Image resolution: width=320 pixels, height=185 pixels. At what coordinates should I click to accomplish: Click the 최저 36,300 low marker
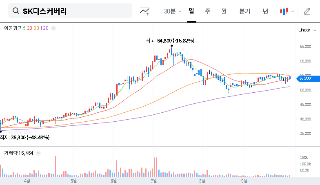24,138
